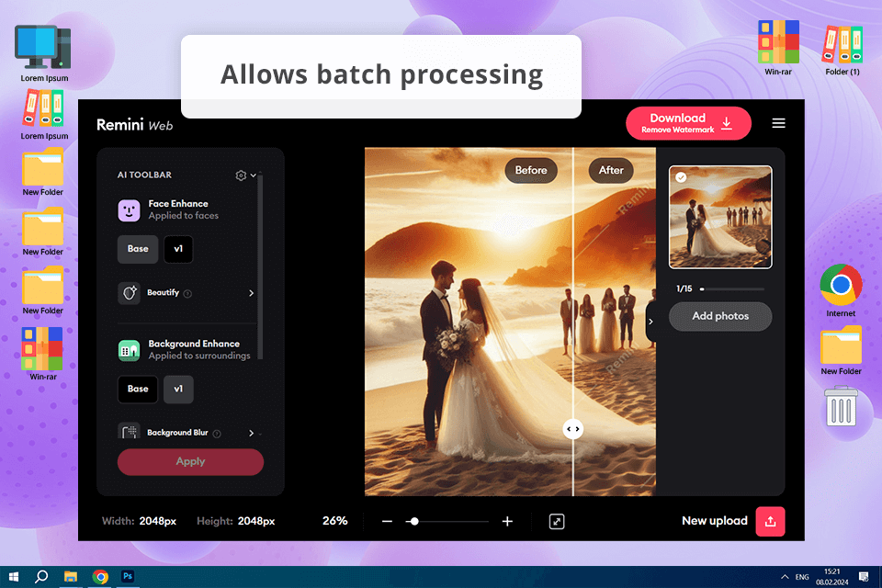
Task: Apply the AI toolbar settings
Action: click(191, 461)
